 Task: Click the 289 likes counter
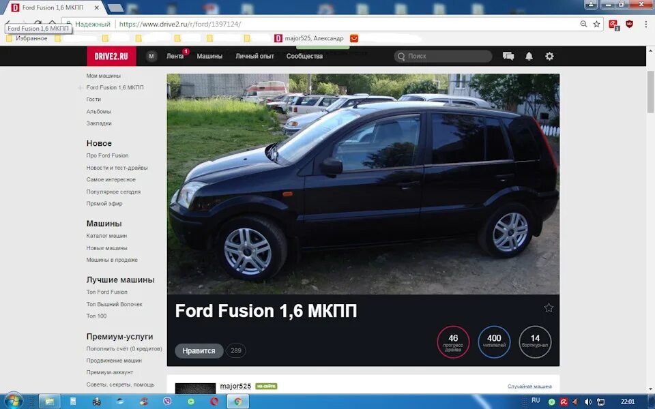click(236, 350)
